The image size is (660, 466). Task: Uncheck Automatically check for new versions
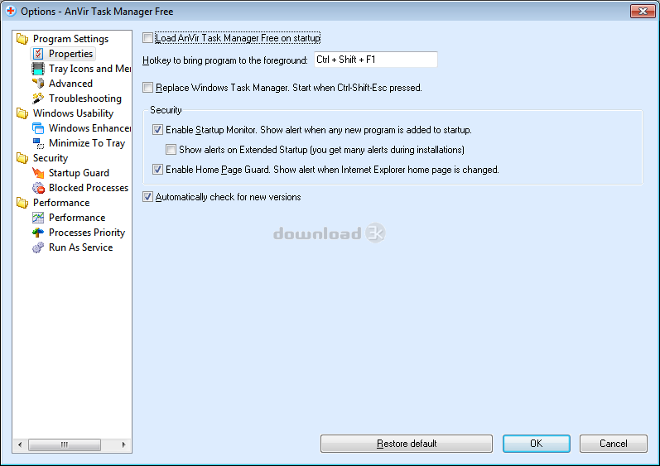(x=148, y=197)
